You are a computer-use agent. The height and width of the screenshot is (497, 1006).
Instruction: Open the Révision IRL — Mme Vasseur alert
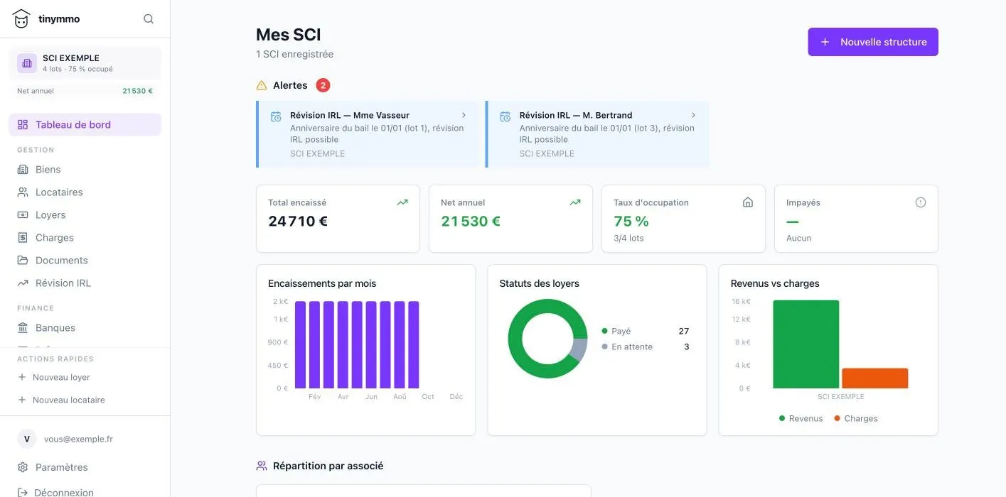pos(368,134)
